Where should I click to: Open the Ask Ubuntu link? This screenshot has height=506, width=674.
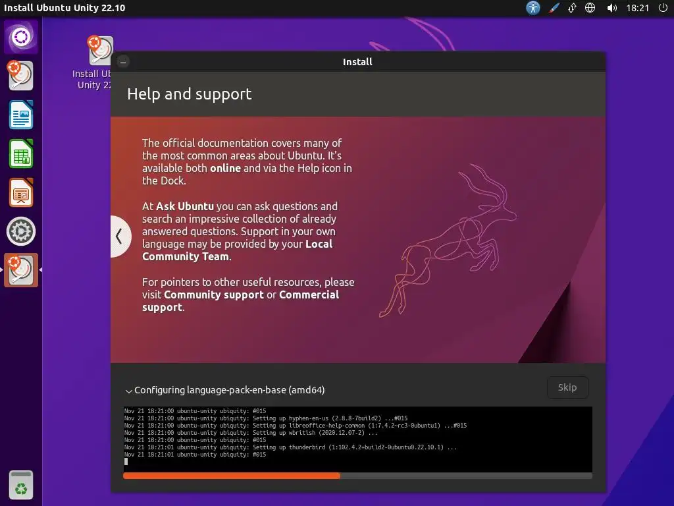pyautogui.click(x=185, y=206)
